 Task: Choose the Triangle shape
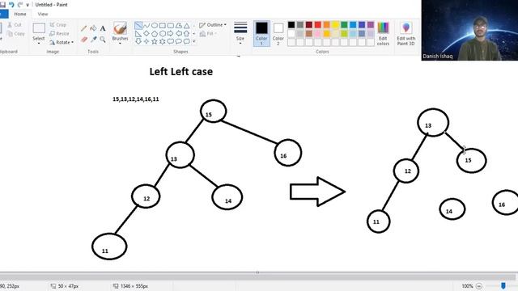[x=187, y=25]
